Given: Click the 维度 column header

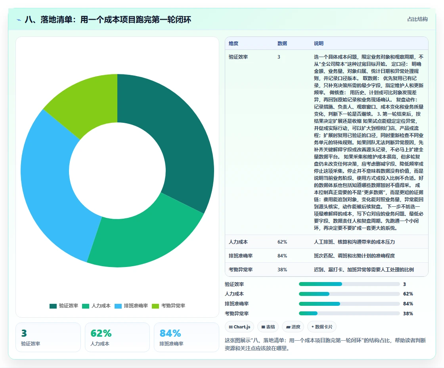Looking at the screenshot, I should 233,43.
